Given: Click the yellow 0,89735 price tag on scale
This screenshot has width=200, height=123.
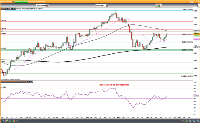Looking at the screenshot, I should point(196,34).
